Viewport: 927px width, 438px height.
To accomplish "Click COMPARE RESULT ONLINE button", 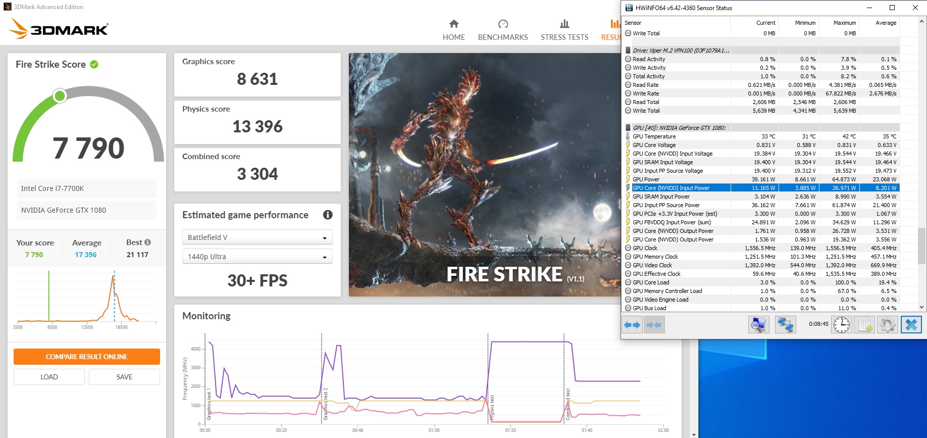I will tap(87, 357).
